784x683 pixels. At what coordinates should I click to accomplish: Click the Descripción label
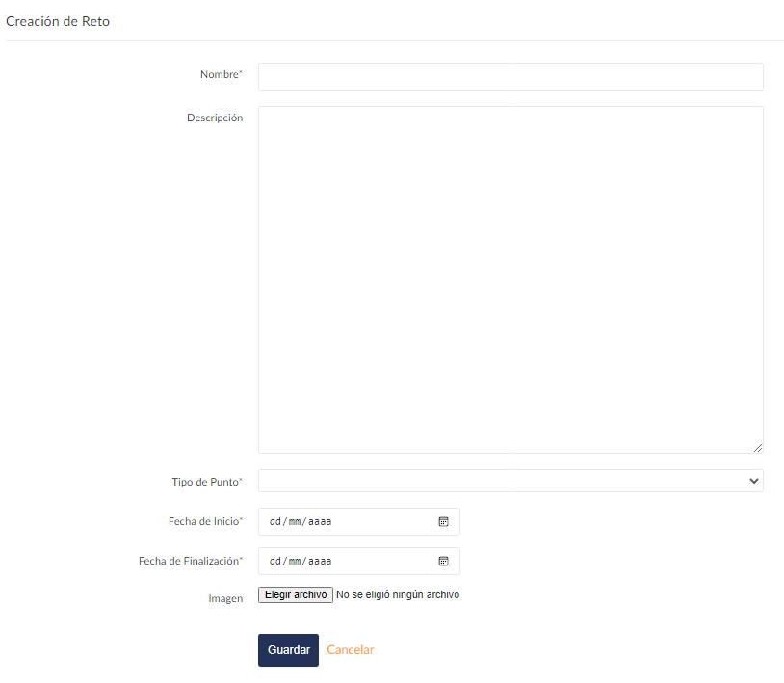(215, 118)
